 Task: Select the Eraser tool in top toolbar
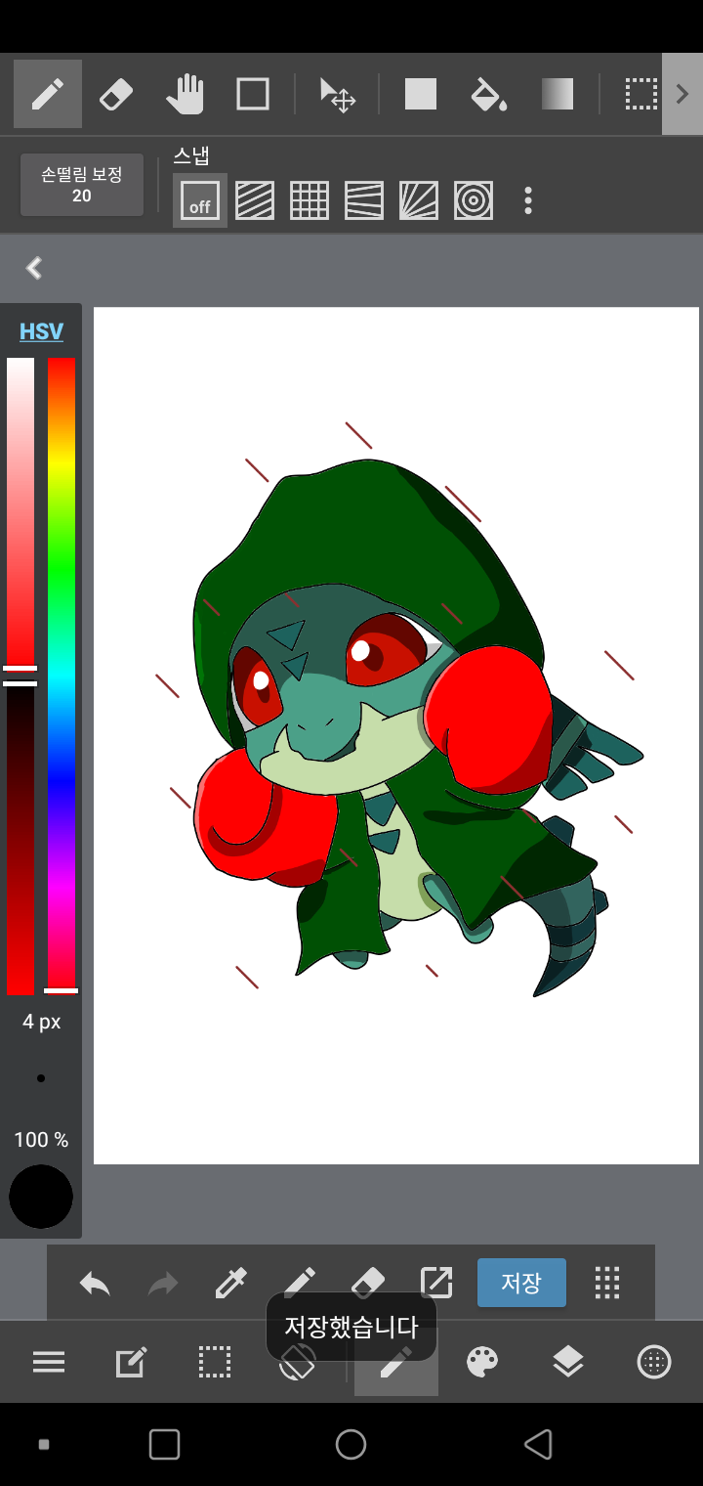point(116,95)
